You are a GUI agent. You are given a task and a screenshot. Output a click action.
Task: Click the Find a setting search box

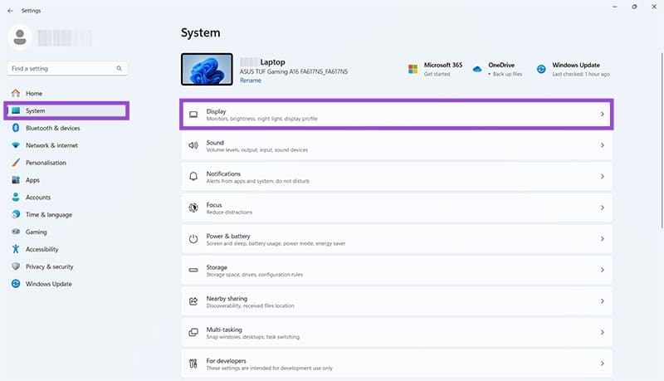[62, 68]
